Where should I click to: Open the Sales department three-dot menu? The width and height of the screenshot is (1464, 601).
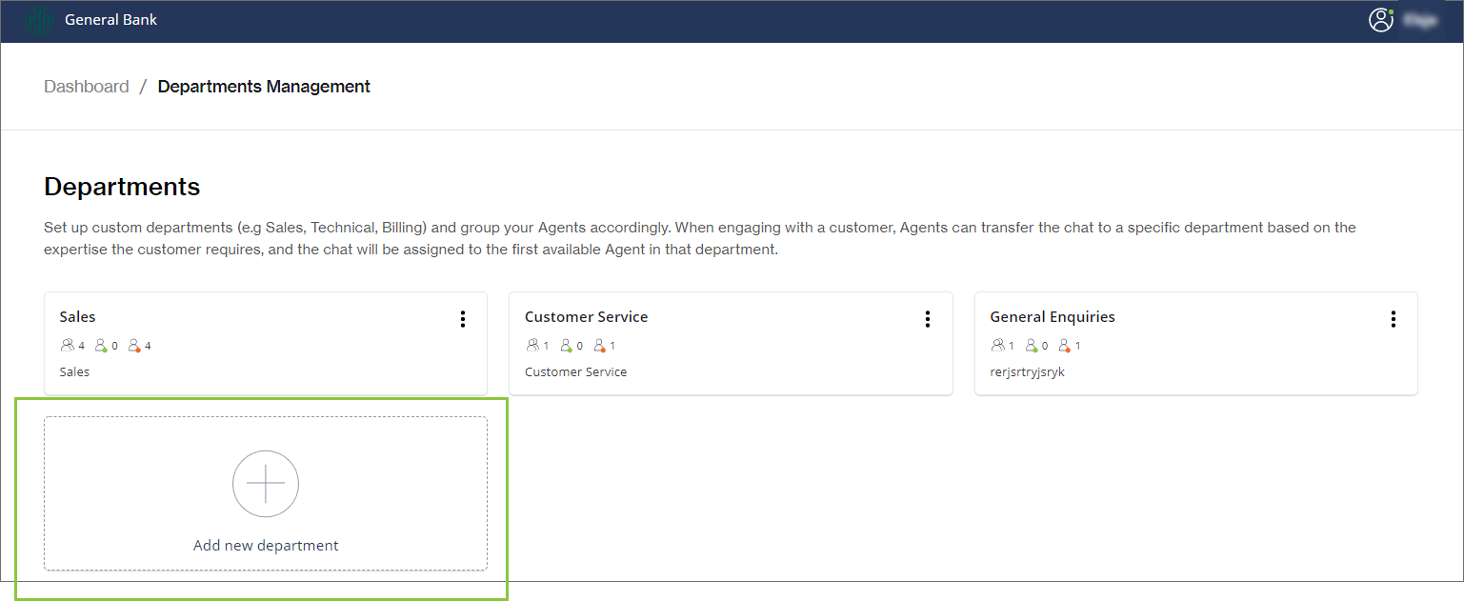(x=463, y=319)
